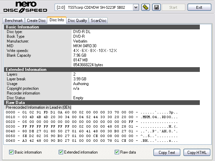This screenshot has height=161, width=215.
Task: Click the MID value MKM 04RD30
Action: pos(85,46)
